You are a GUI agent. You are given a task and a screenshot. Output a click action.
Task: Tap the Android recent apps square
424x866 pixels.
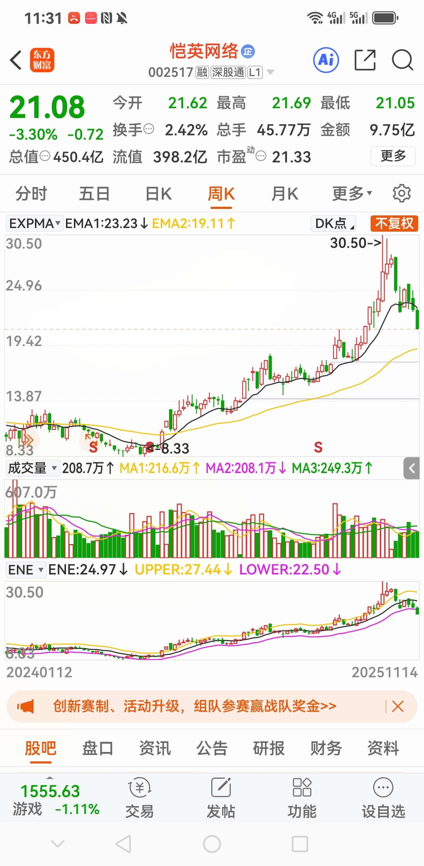click(300, 844)
